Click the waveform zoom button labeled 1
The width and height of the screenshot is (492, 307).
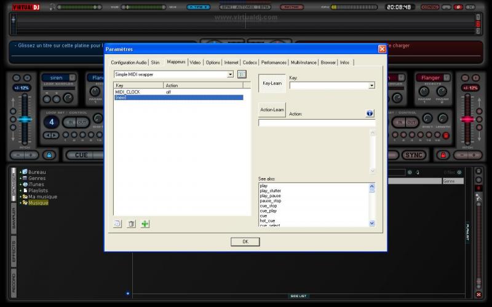(x=478, y=17)
